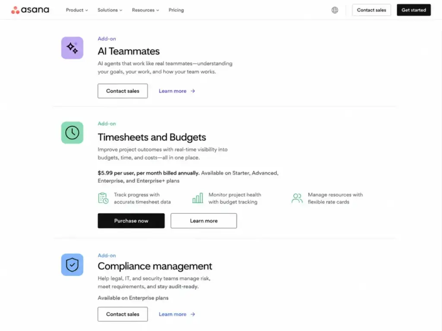Open the language globe selector
Screen dimensions: 442x331
coord(335,10)
